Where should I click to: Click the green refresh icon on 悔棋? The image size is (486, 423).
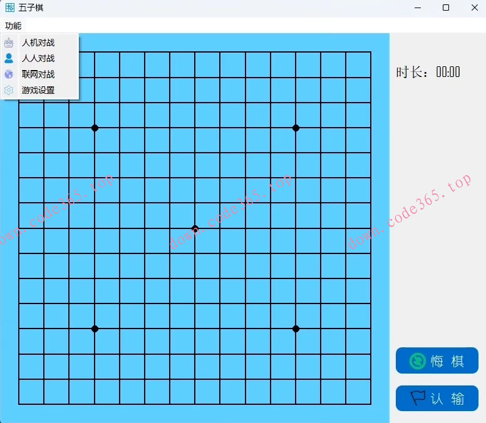click(418, 361)
